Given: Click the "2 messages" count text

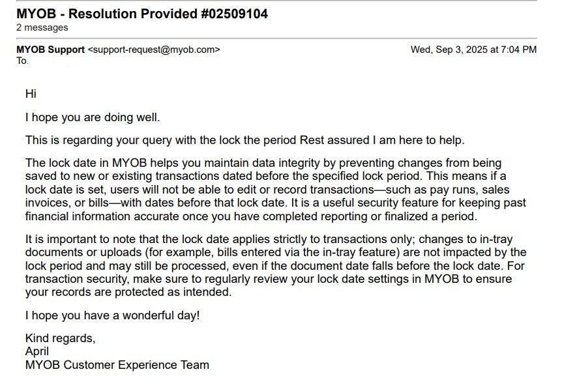Looking at the screenshot, I should 42,27.
